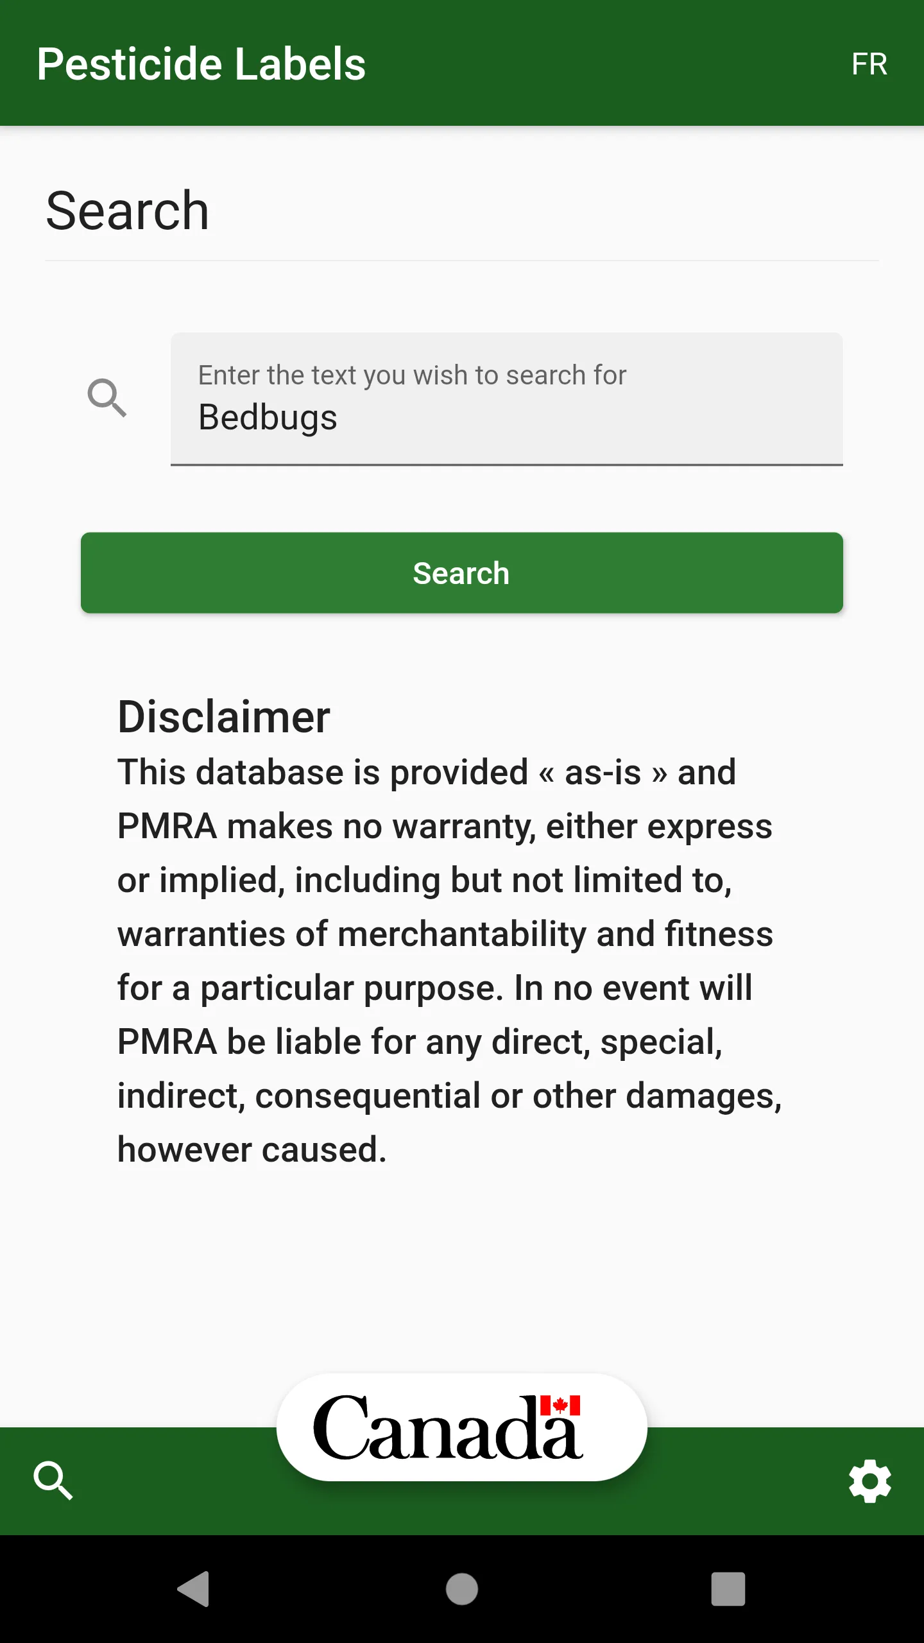This screenshot has height=1643, width=924.
Task: Tap the Canada wordmark logo
Action: click(x=462, y=1427)
